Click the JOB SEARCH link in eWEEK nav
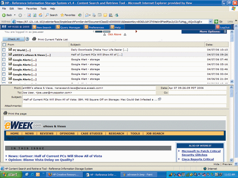Image resolution: width=238 pixels, height=178 pixels. pyautogui.click(x=155, y=133)
